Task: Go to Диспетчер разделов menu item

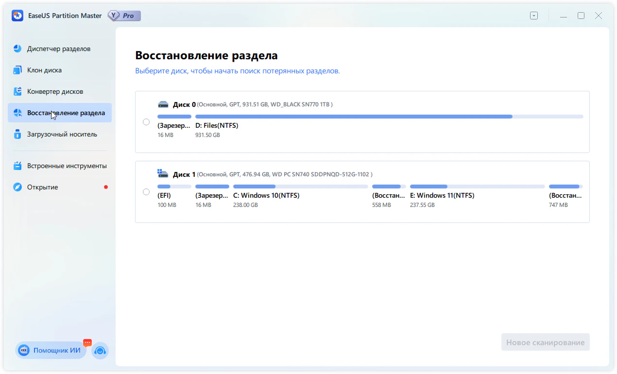Action: (x=59, y=49)
